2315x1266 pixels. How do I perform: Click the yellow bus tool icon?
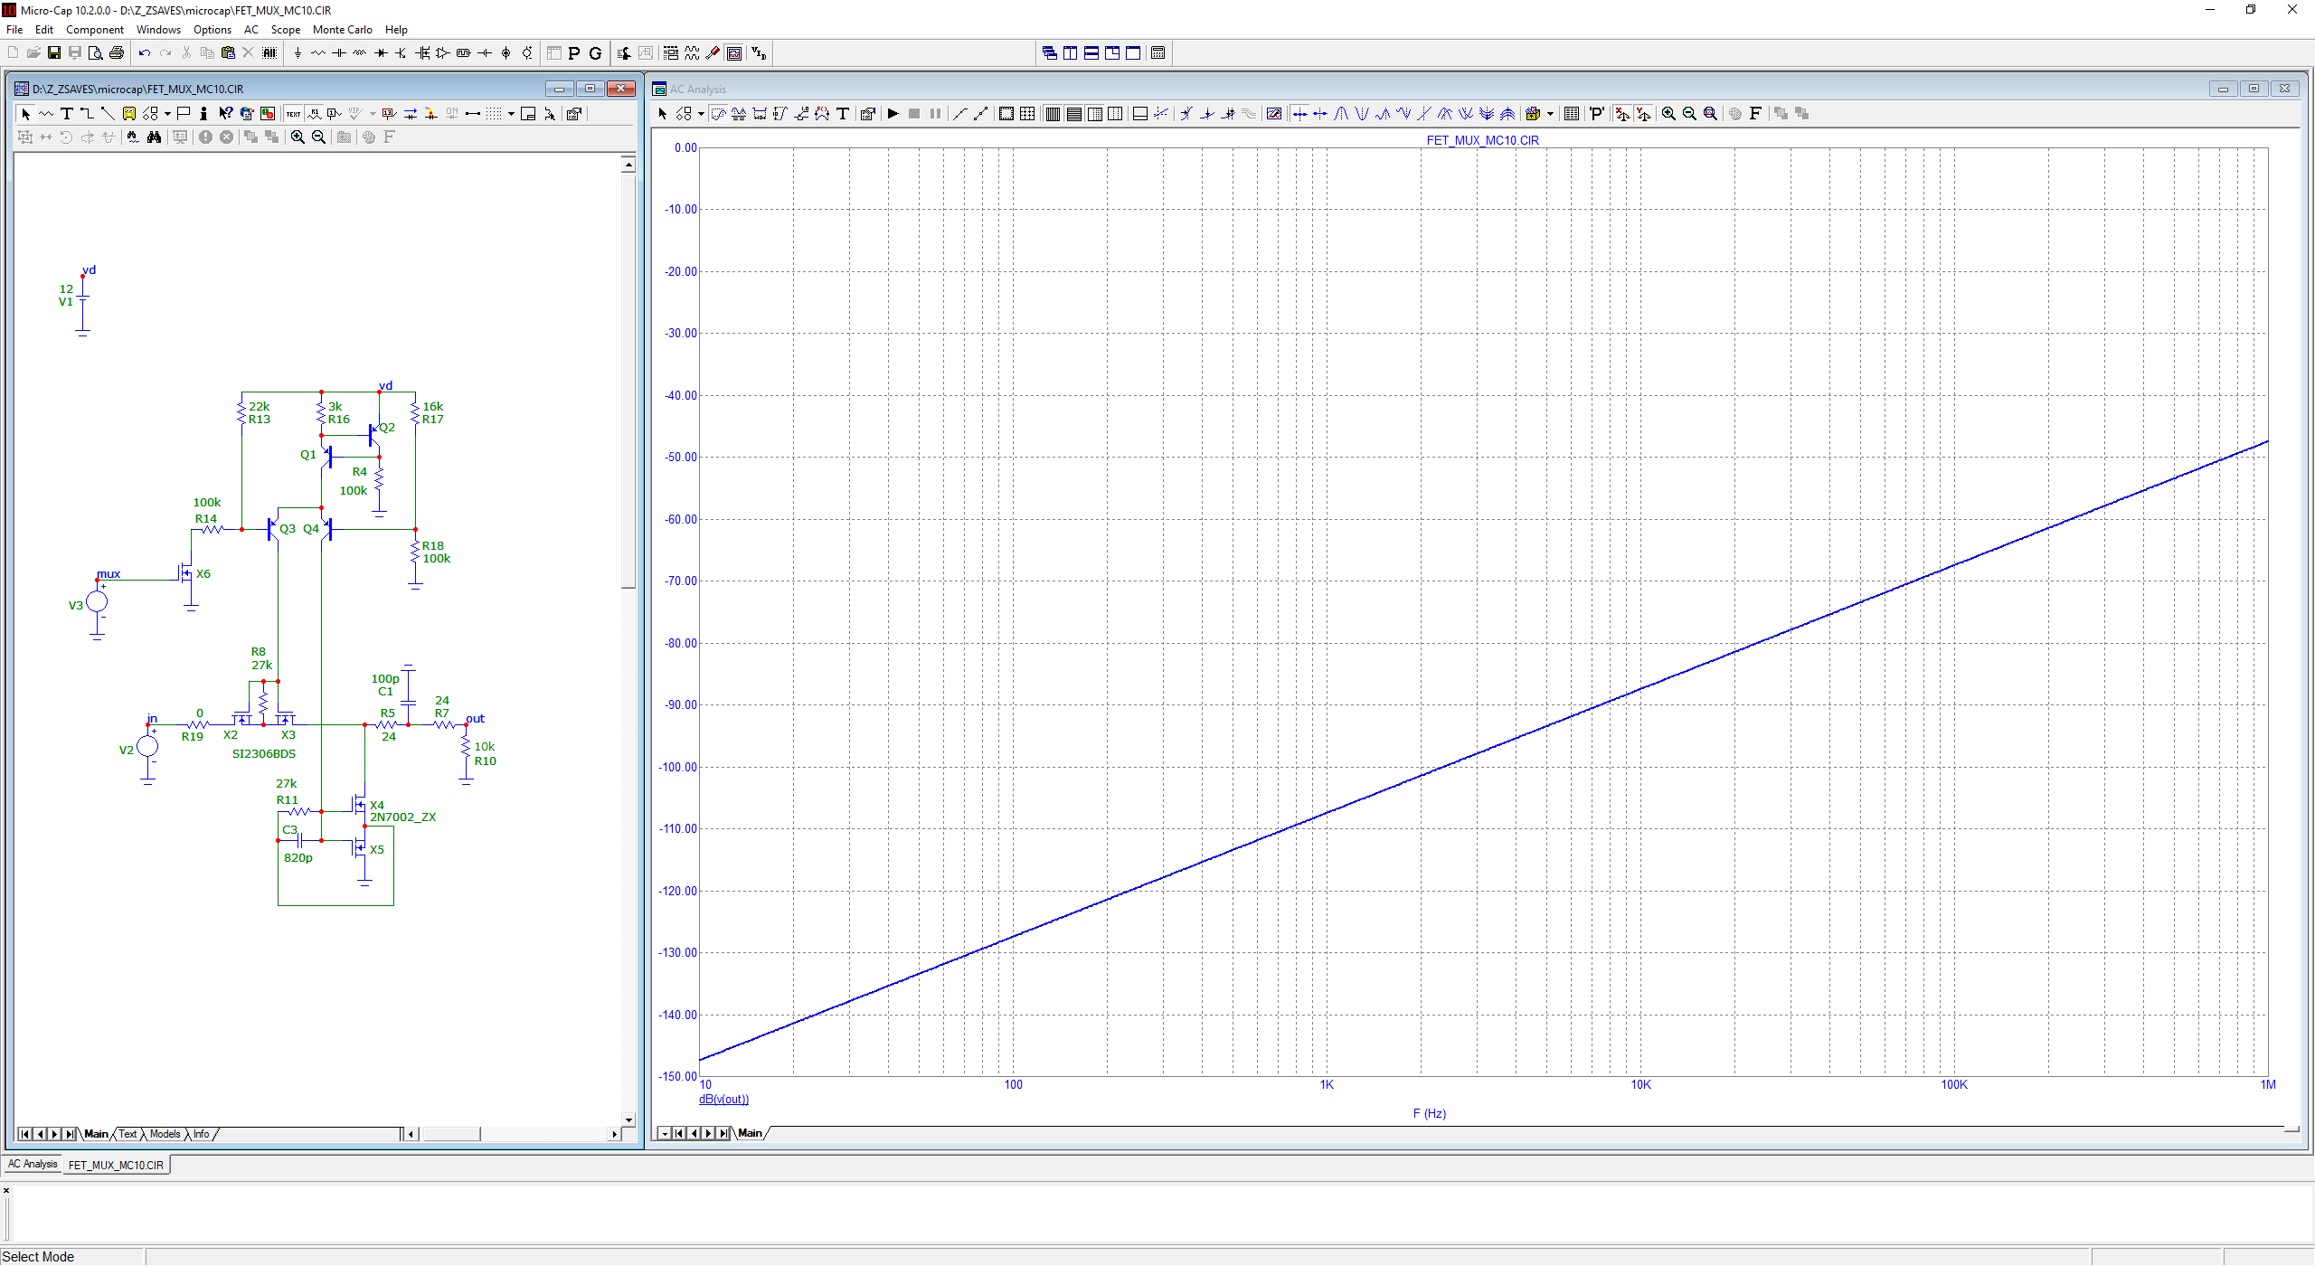pyautogui.click(x=129, y=114)
